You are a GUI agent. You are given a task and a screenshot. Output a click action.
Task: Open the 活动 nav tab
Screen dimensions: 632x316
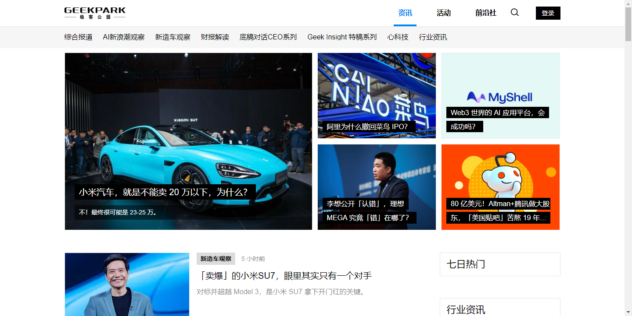444,13
